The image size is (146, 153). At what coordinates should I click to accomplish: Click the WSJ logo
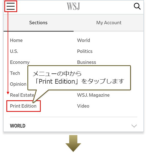73,6
